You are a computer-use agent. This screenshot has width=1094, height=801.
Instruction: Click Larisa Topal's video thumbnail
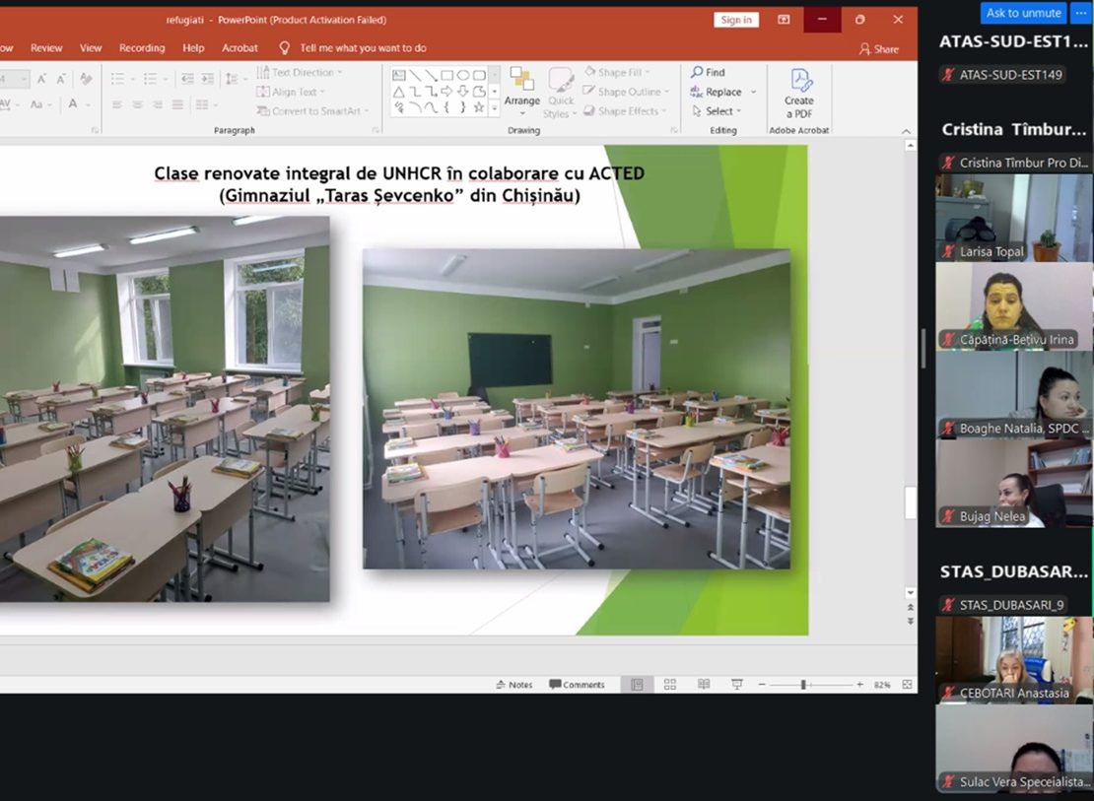click(1013, 217)
